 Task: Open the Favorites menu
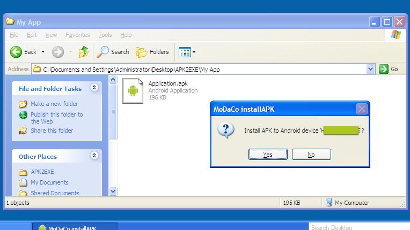[78, 35]
